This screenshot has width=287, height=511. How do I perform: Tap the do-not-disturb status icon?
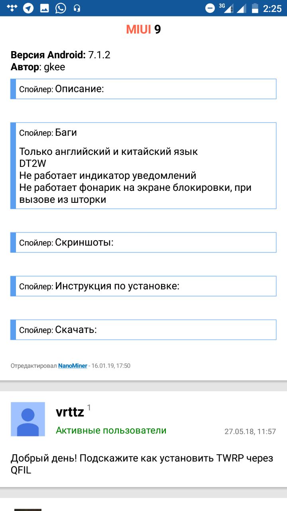pyautogui.click(x=210, y=8)
